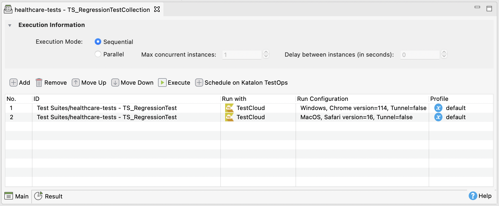Click the Max concurrent instances input field
This screenshot has width=499, height=206.
(242, 55)
